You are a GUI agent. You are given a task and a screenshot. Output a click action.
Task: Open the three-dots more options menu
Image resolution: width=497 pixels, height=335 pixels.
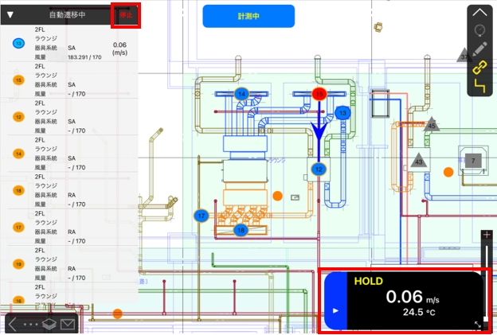(x=30, y=325)
